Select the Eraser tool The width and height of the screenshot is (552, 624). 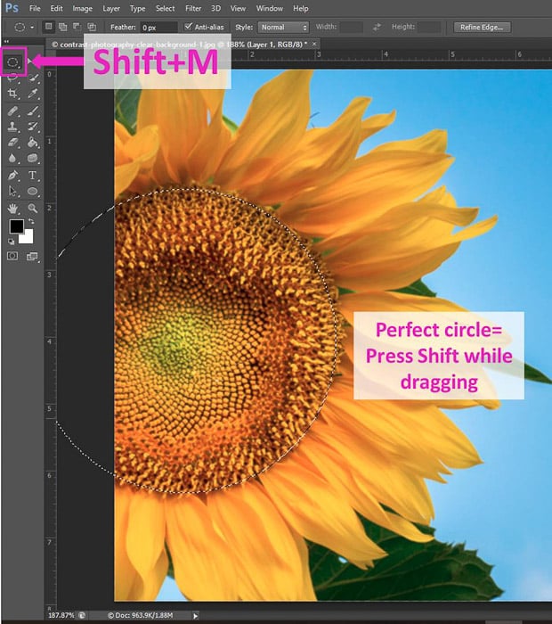(12, 143)
